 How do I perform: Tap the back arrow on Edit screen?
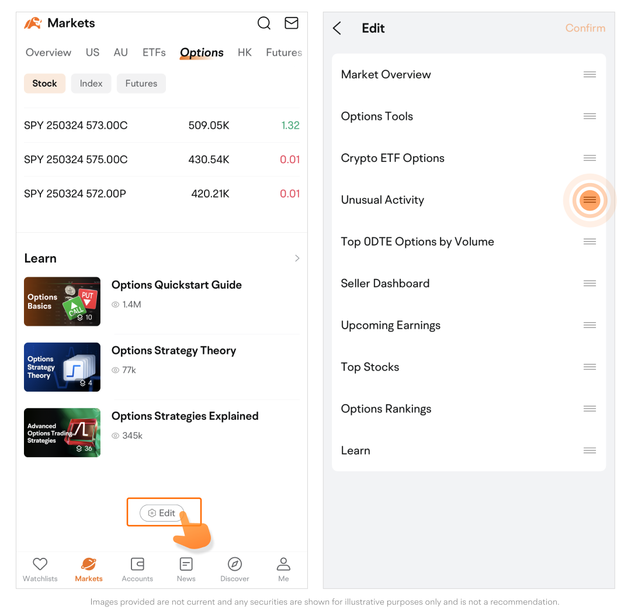[337, 28]
